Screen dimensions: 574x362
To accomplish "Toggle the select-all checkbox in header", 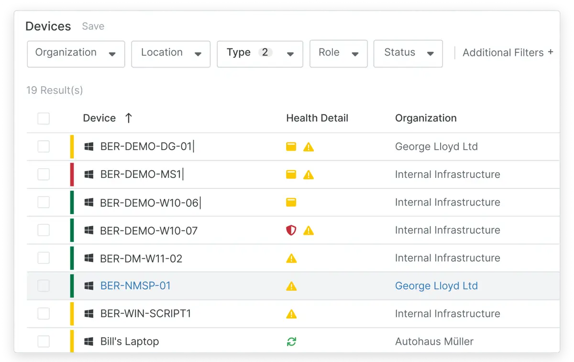I will (44, 118).
